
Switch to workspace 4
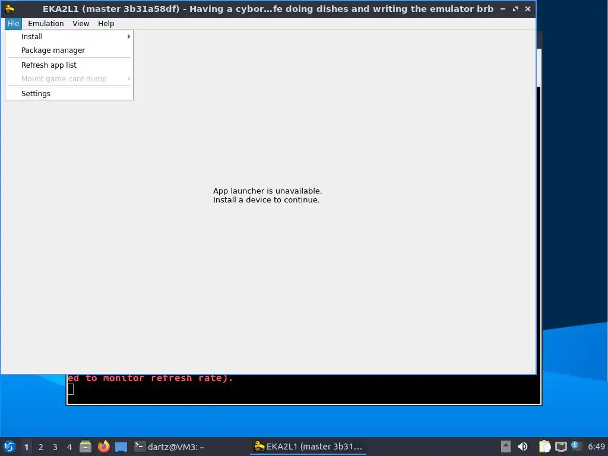coord(69,446)
